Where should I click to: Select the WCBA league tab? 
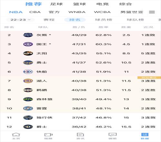tap(102, 12)
